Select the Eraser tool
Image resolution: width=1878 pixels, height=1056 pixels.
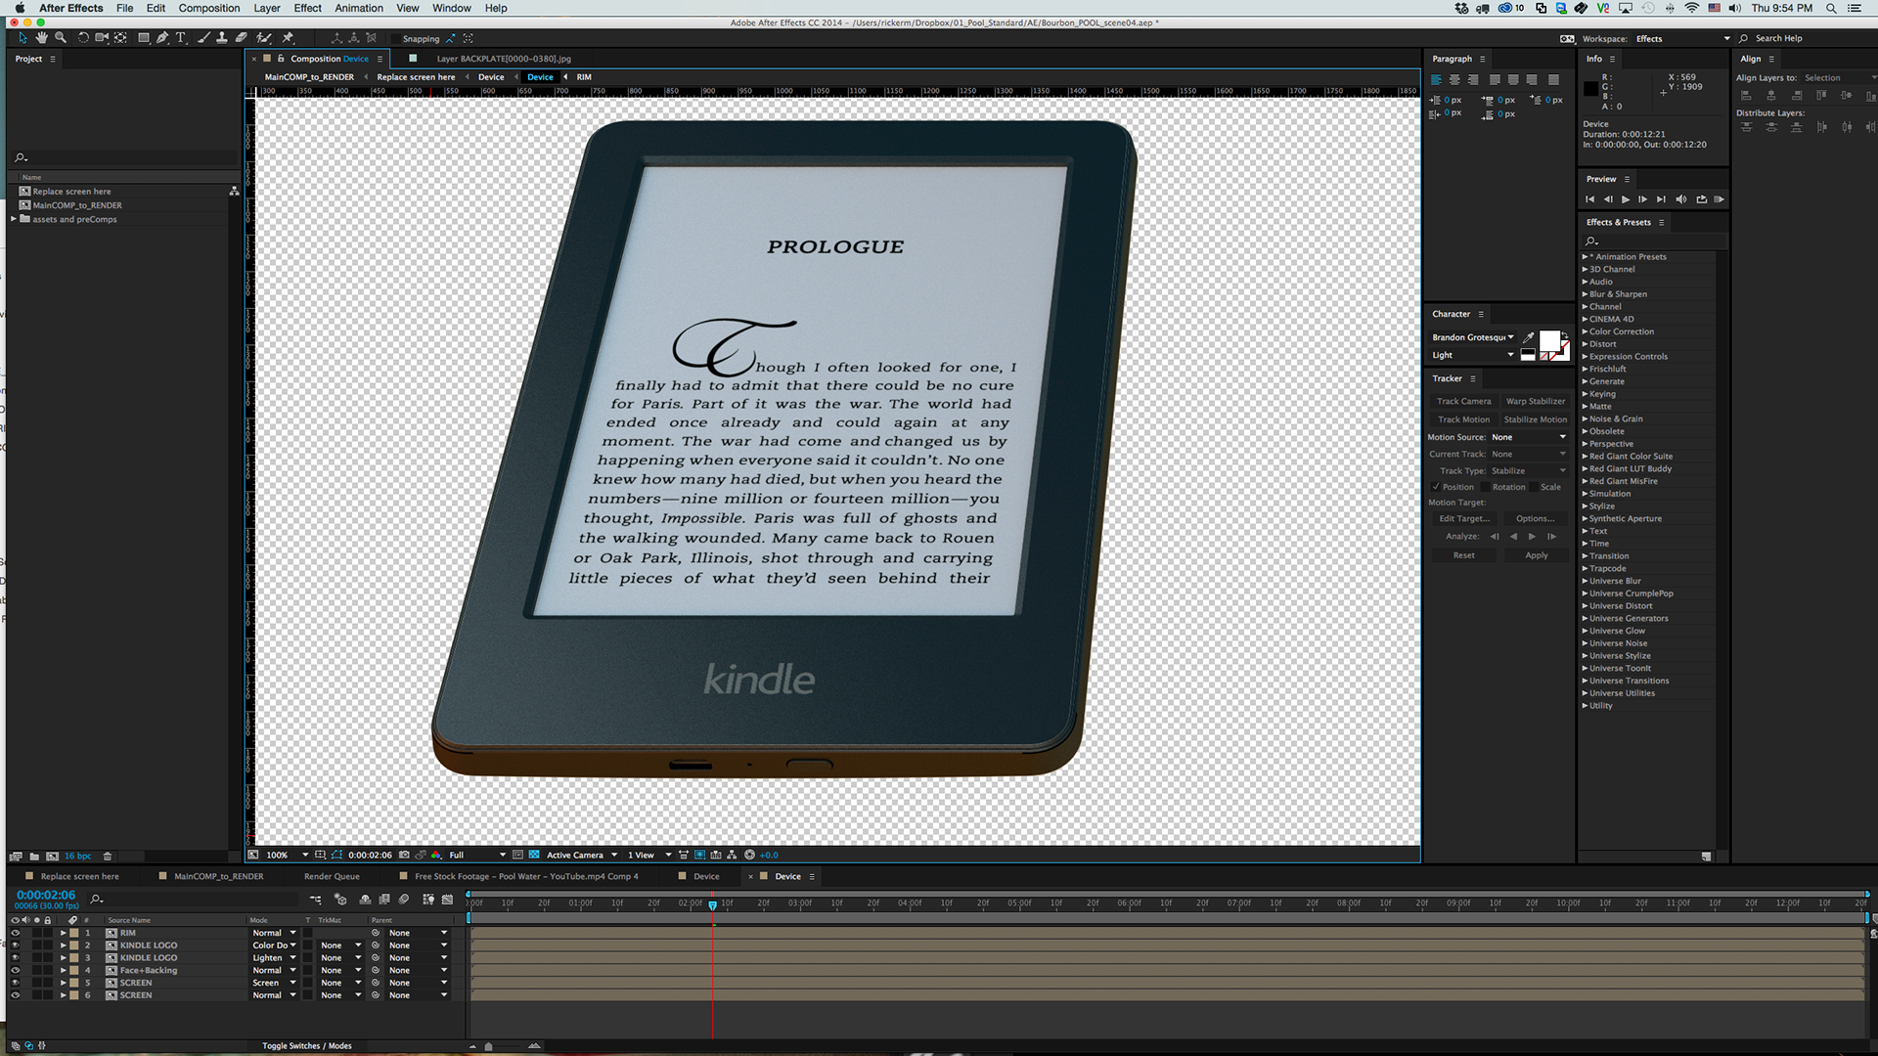(x=241, y=38)
